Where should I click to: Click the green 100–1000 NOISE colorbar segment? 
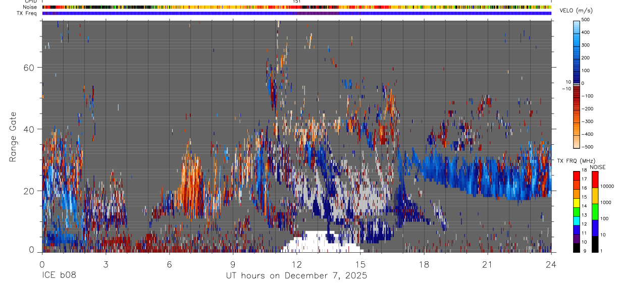[x=595, y=211]
